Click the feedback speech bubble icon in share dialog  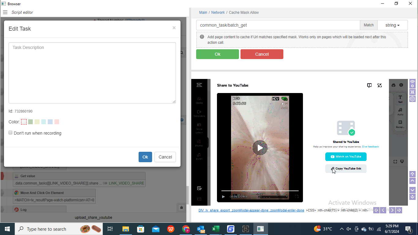point(369,85)
